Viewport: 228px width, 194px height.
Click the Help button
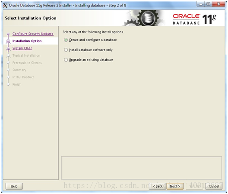click(x=14, y=186)
